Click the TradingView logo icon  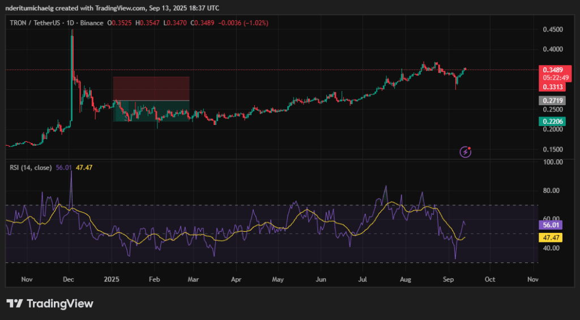[x=15, y=304]
